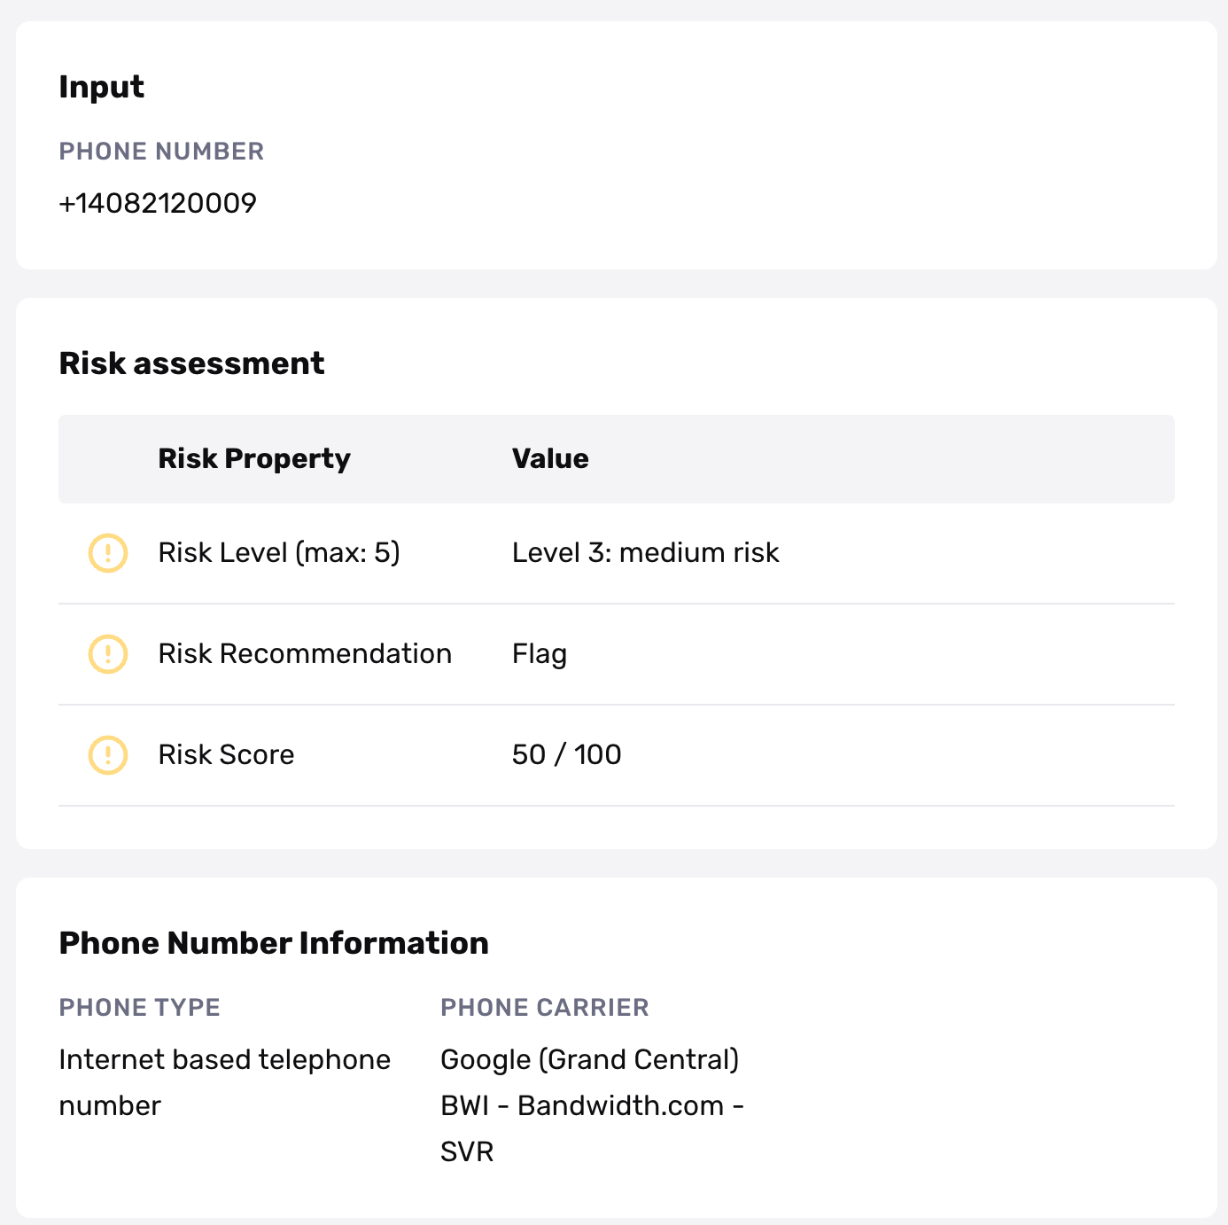Click the PHONE NUMBER field label
1228x1225 pixels.
coord(161,152)
